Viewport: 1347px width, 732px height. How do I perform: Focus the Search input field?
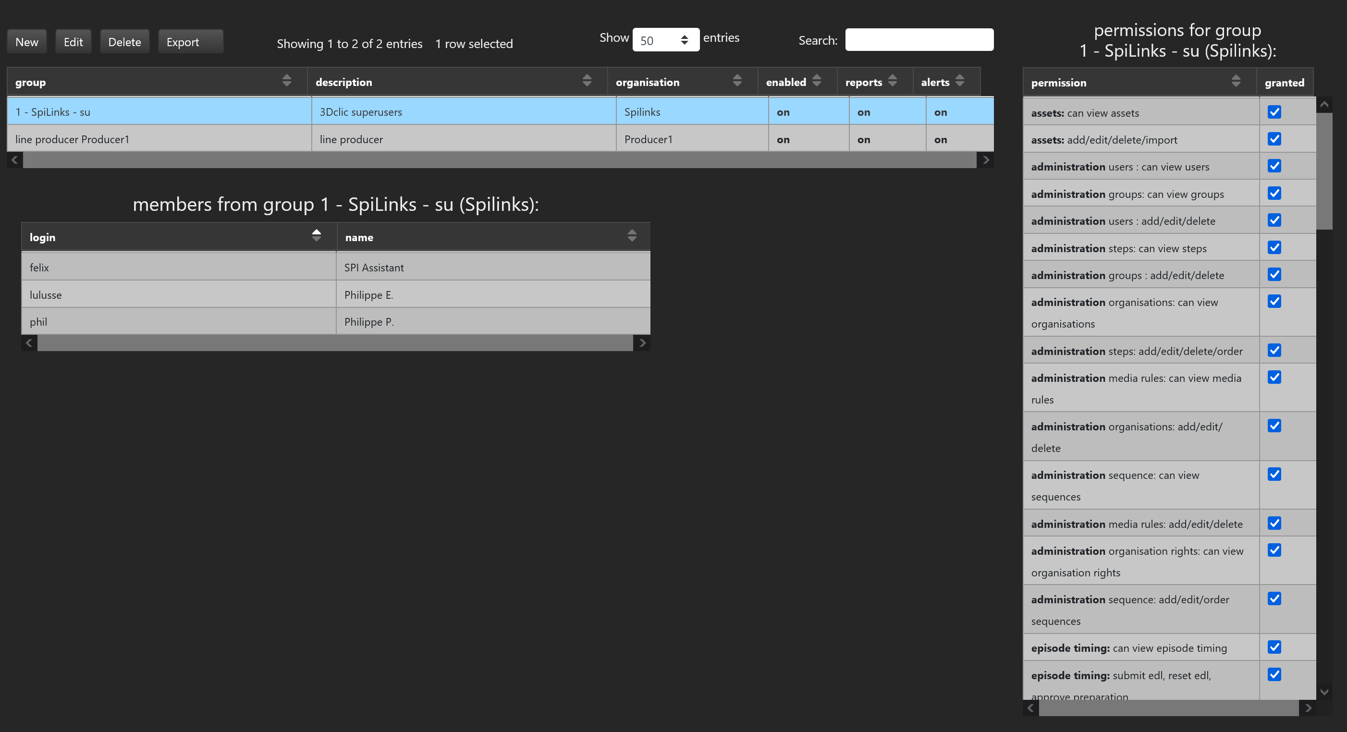[919, 40]
